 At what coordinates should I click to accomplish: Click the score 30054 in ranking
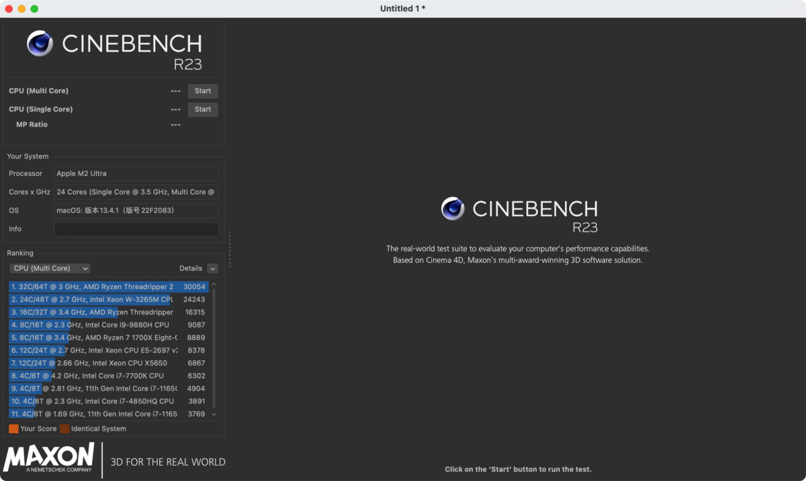[194, 286]
